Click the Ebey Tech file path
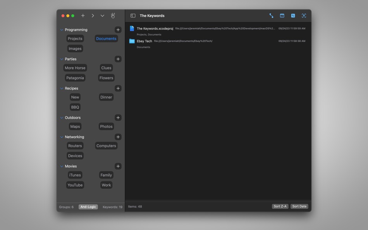Image resolution: width=368 pixels, height=230 pixels. click(x=183, y=41)
